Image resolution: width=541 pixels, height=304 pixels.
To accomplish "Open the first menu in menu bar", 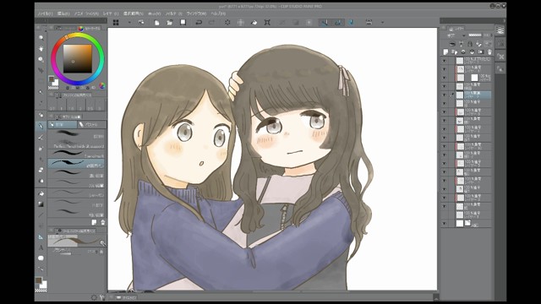I will tap(45, 14).
